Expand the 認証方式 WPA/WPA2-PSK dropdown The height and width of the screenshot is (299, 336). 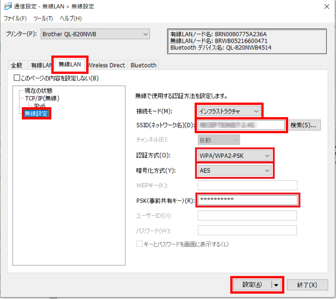click(x=235, y=156)
